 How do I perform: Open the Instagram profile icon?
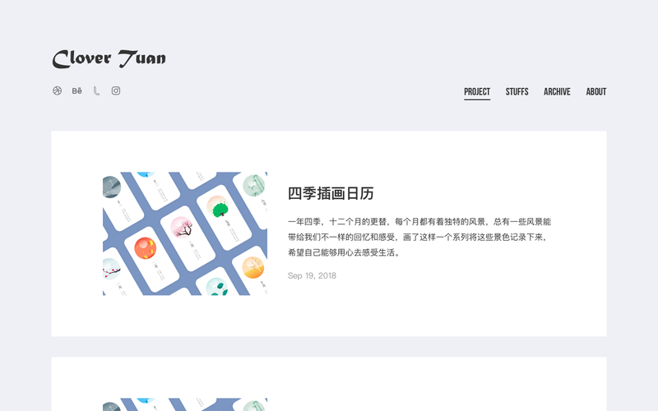116,91
